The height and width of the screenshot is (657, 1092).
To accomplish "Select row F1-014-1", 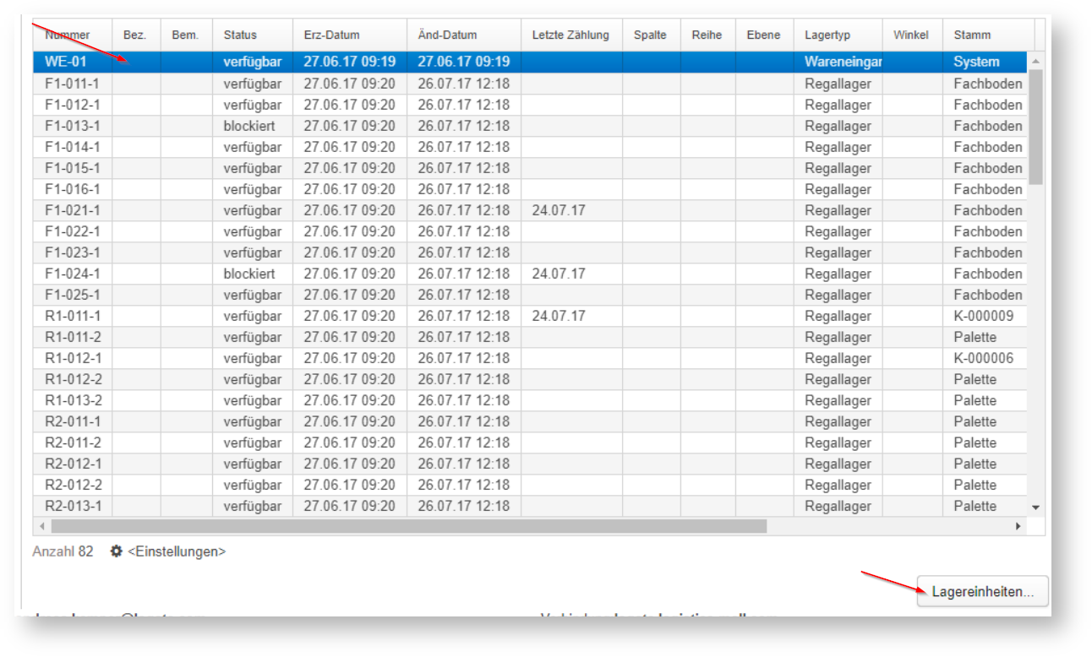I will pos(530,147).
